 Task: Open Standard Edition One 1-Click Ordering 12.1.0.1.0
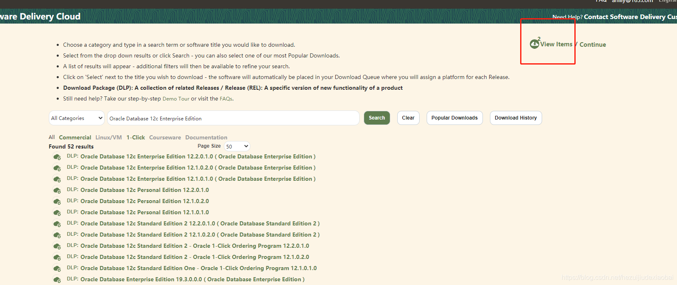199,268
